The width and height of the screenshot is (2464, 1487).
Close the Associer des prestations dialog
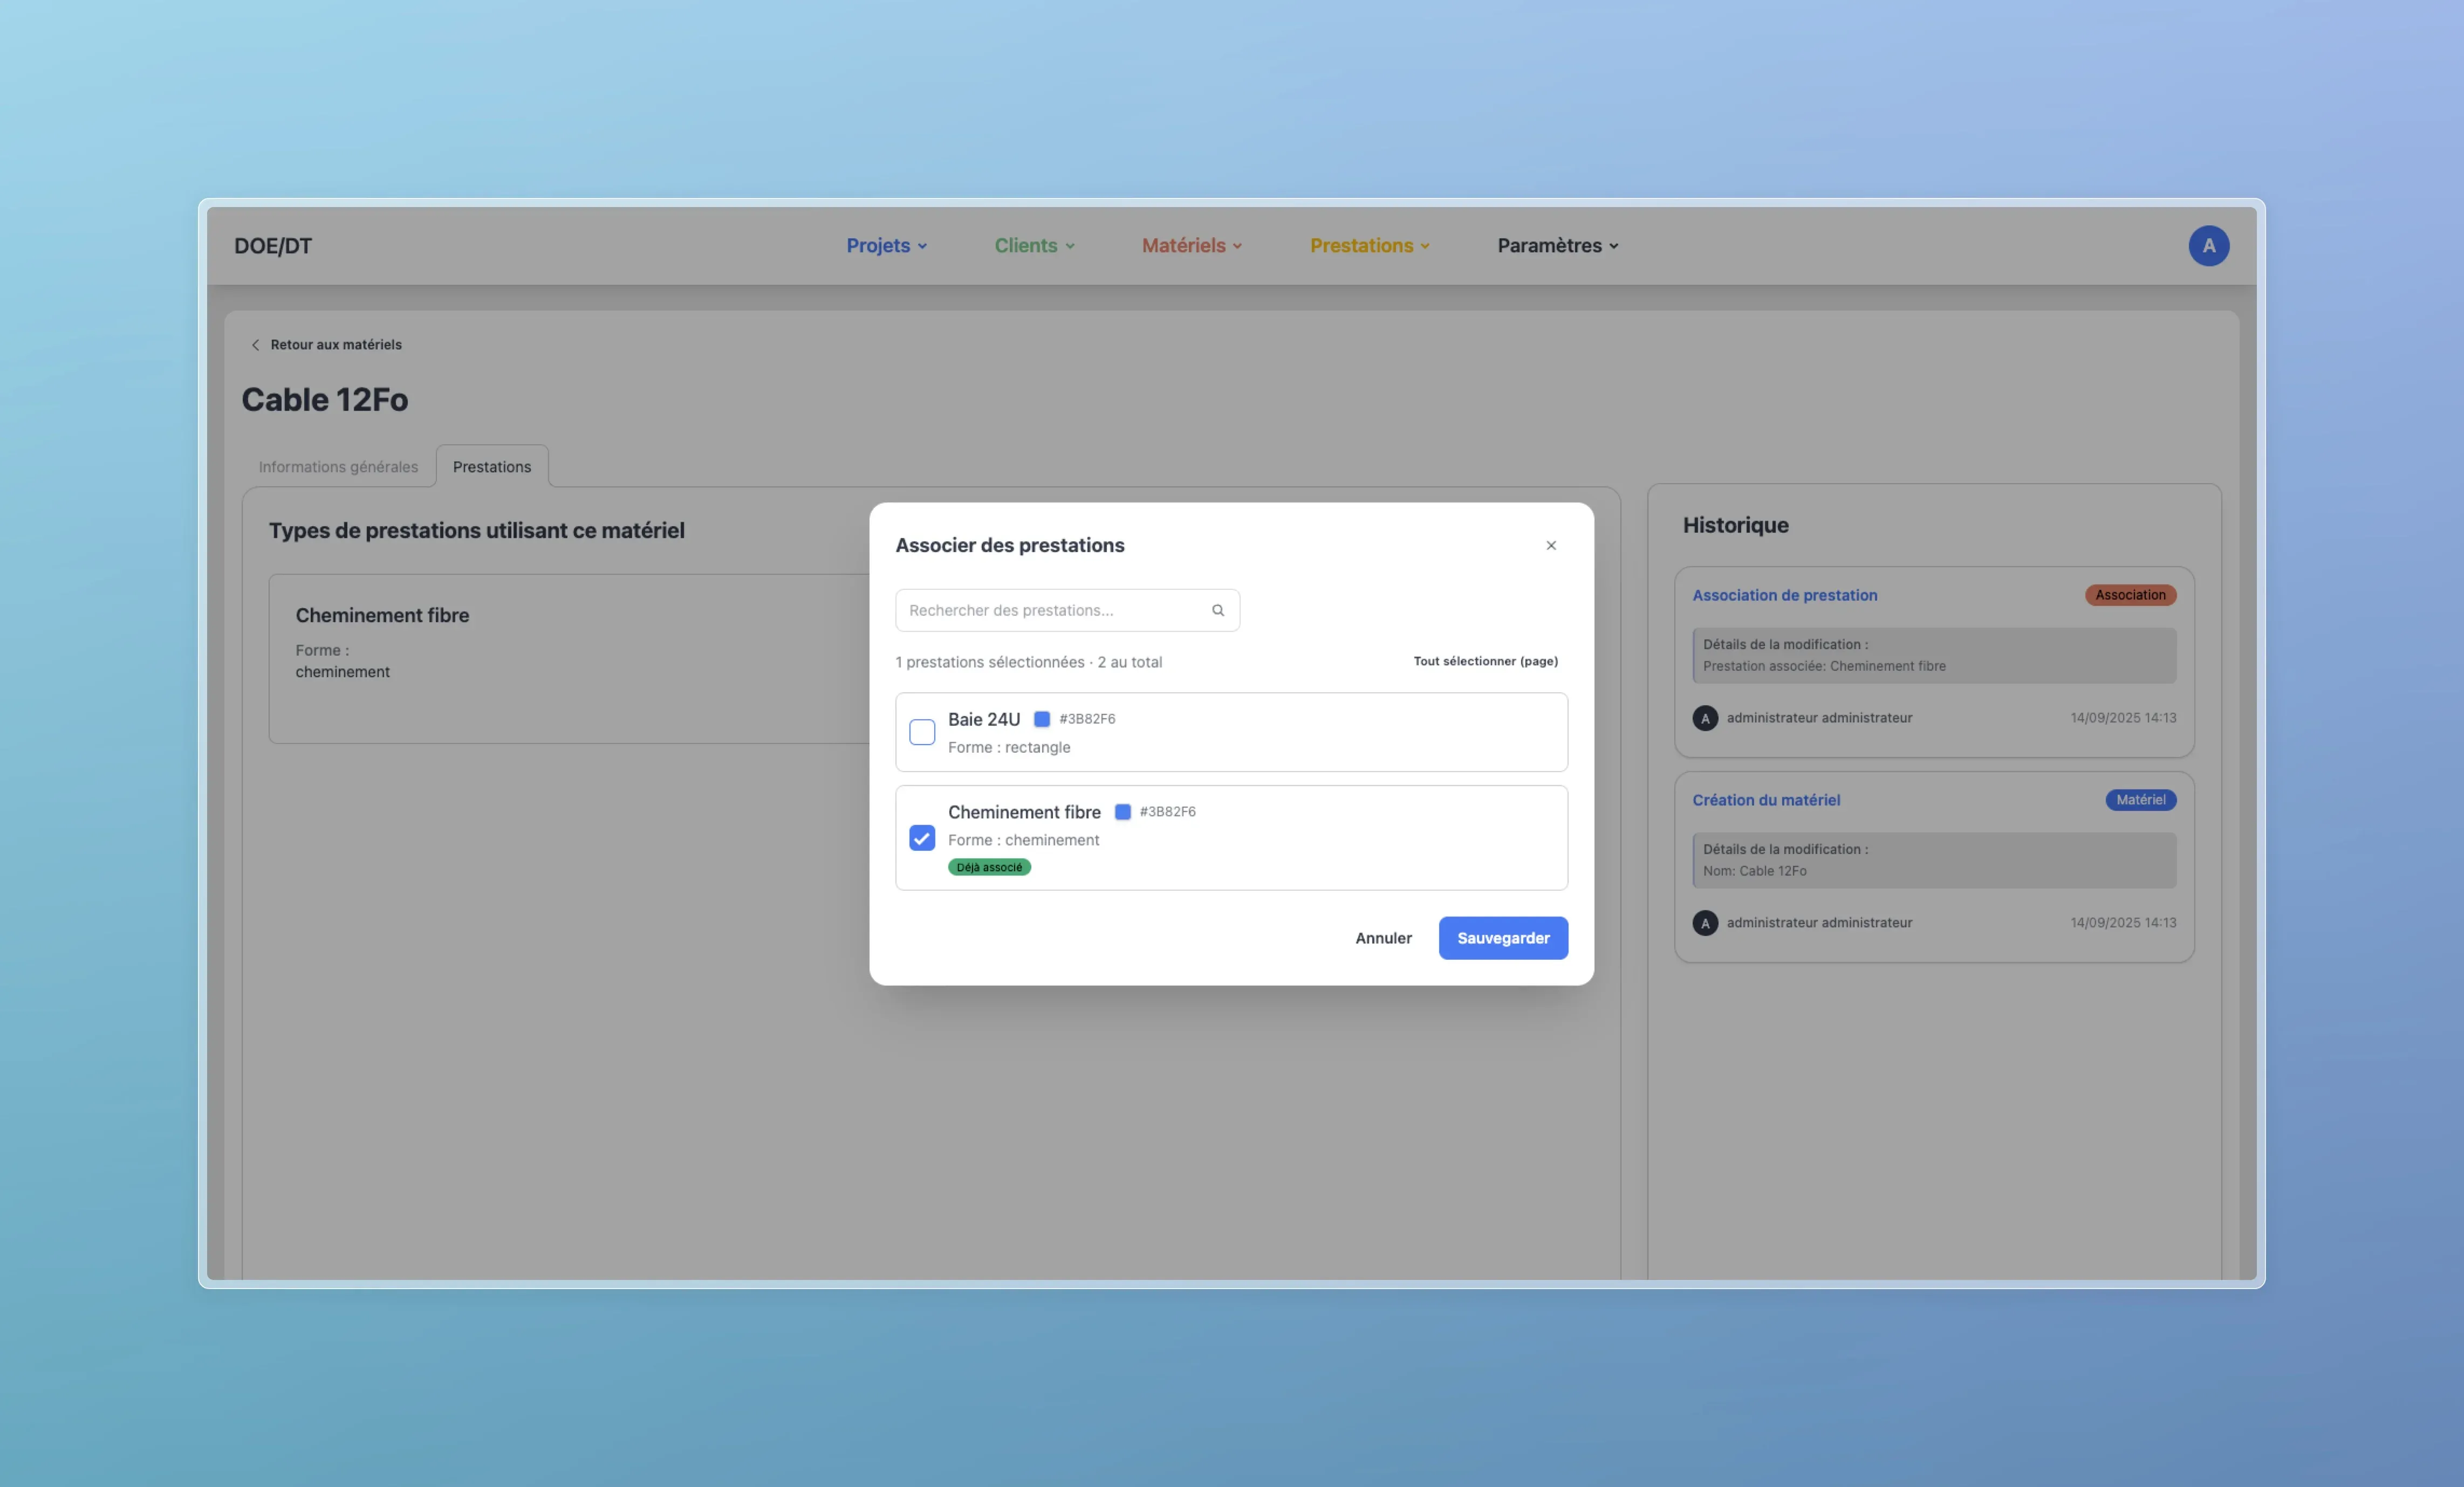tap(1551, 546)
